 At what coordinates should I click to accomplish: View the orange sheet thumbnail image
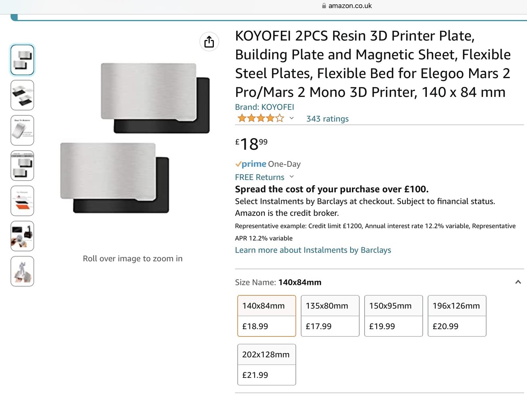[x=22, y=201]
